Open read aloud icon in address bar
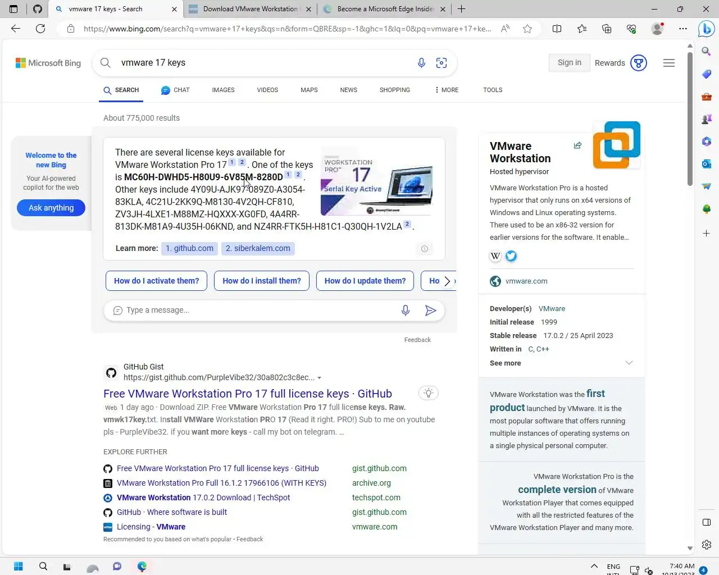Screen dimensions: 719x575 505,29
